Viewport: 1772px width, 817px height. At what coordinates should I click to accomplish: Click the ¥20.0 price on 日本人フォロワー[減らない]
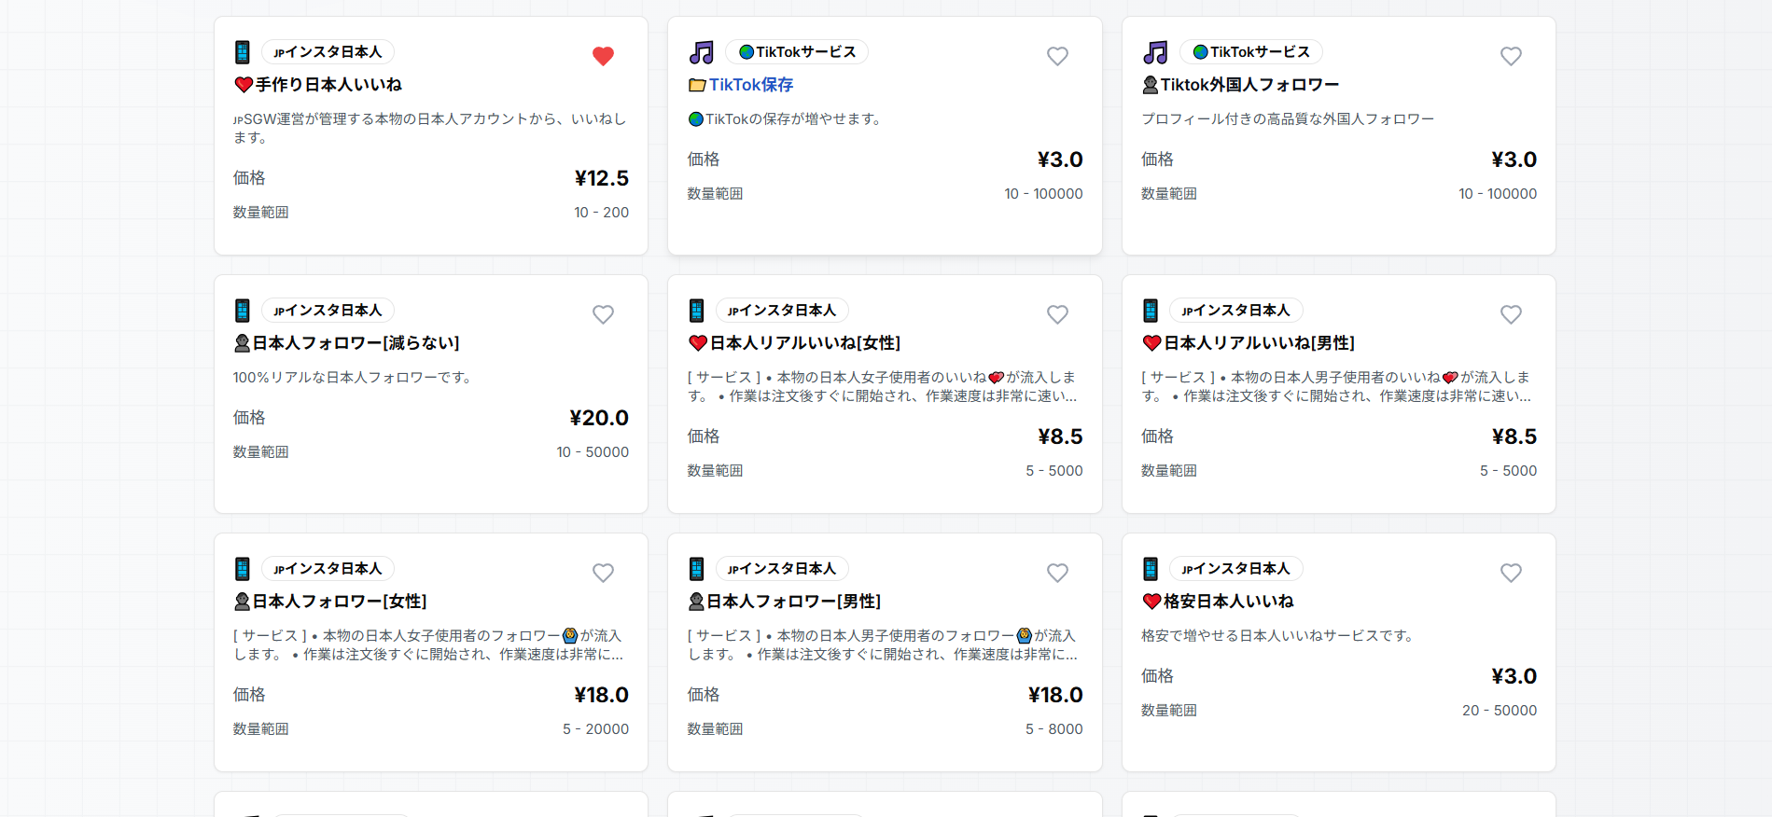(x=598, y=418)
